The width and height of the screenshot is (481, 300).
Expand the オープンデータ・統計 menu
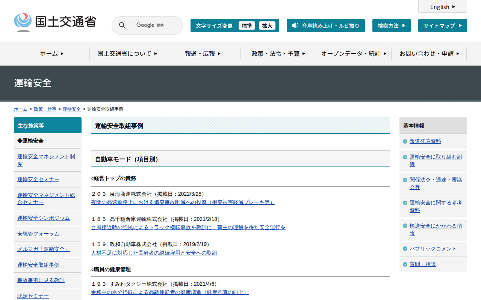(x=353, y=54)
